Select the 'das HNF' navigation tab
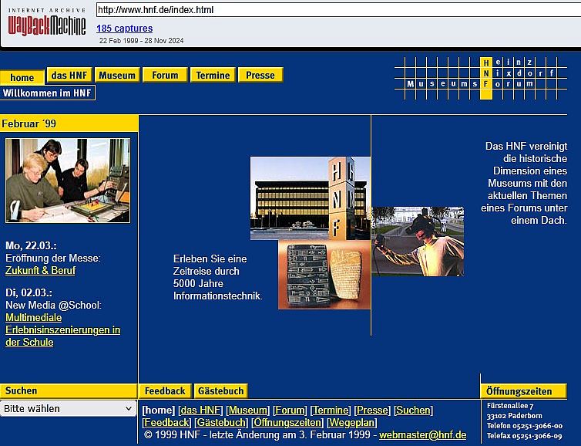Screen dimensions: 581x446 click(69, 75)
